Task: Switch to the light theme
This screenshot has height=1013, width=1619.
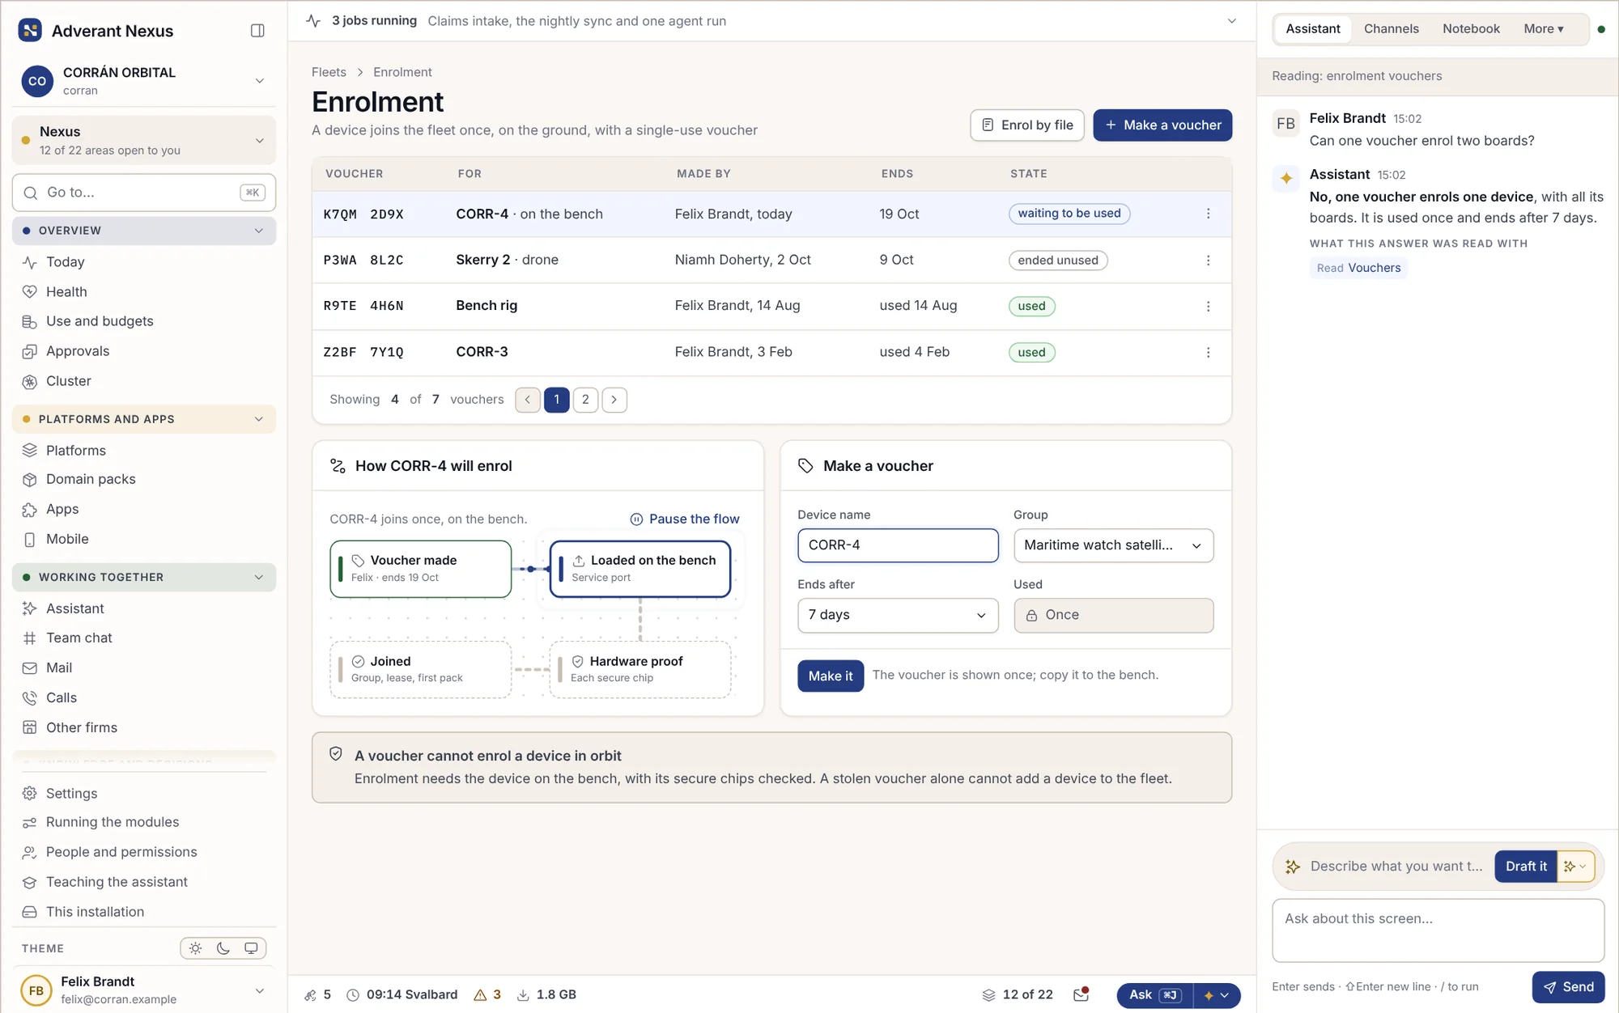Action: click(196, 948)
